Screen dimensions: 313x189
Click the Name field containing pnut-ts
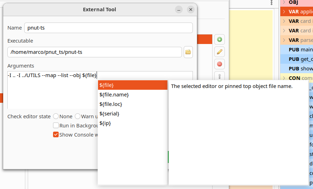click(108, 28)
